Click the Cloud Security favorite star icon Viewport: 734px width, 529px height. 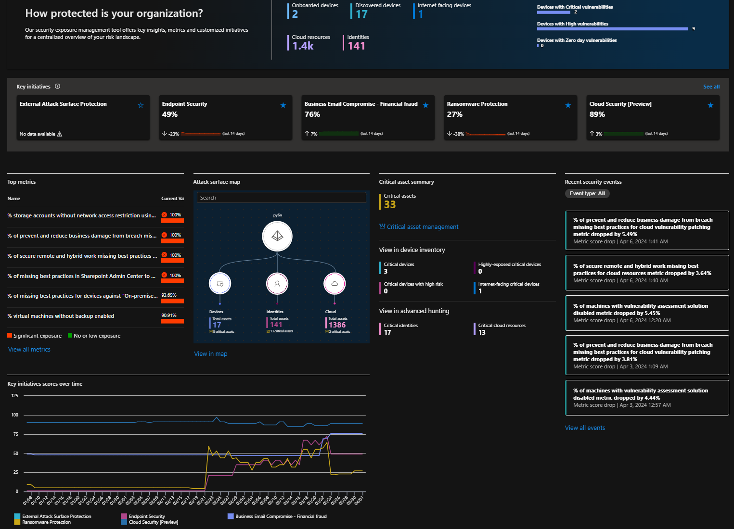click(710, 105)
